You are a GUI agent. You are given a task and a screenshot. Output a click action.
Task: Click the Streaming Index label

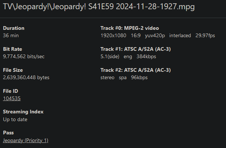(23, 112)
